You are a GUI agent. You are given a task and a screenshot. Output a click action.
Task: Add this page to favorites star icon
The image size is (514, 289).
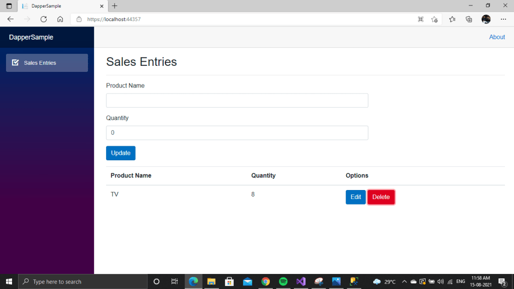click(435, 19)
